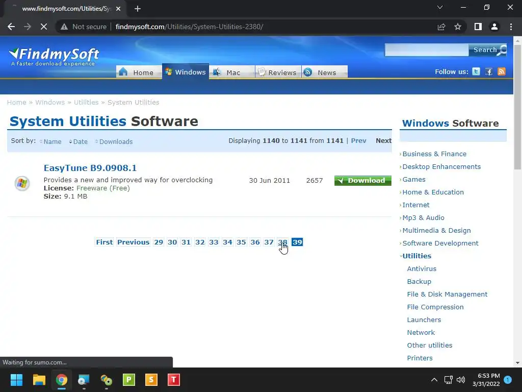Click Windows in the breadcrumb

click(x=50, y=102)
